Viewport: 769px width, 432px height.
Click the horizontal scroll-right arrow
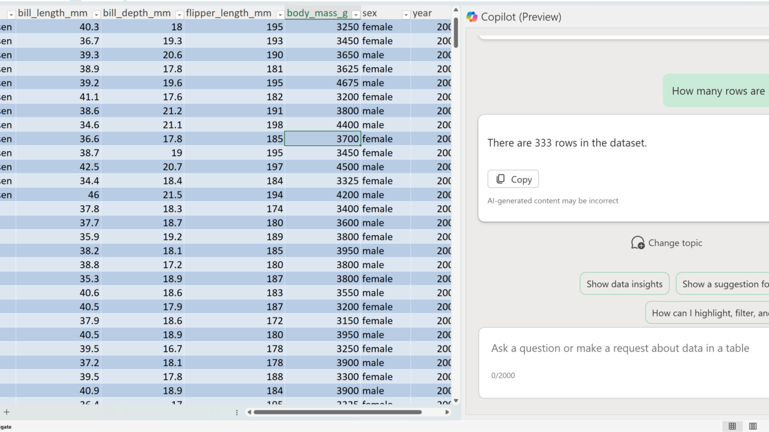[447, 412]
